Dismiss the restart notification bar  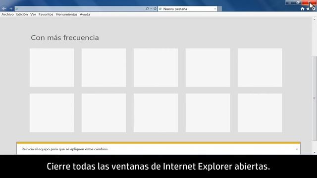297,149
